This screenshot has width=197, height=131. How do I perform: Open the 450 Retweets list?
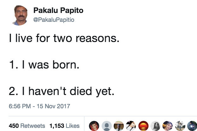click(x=27, y=126)
